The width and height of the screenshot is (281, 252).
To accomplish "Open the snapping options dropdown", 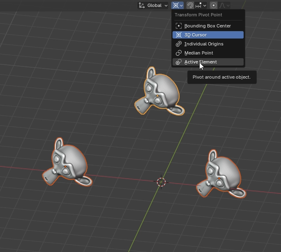I will click(x=200, y=5).
